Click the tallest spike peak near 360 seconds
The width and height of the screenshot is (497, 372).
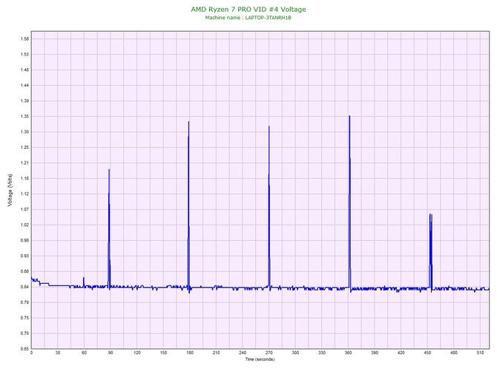(x=349, y=116)
